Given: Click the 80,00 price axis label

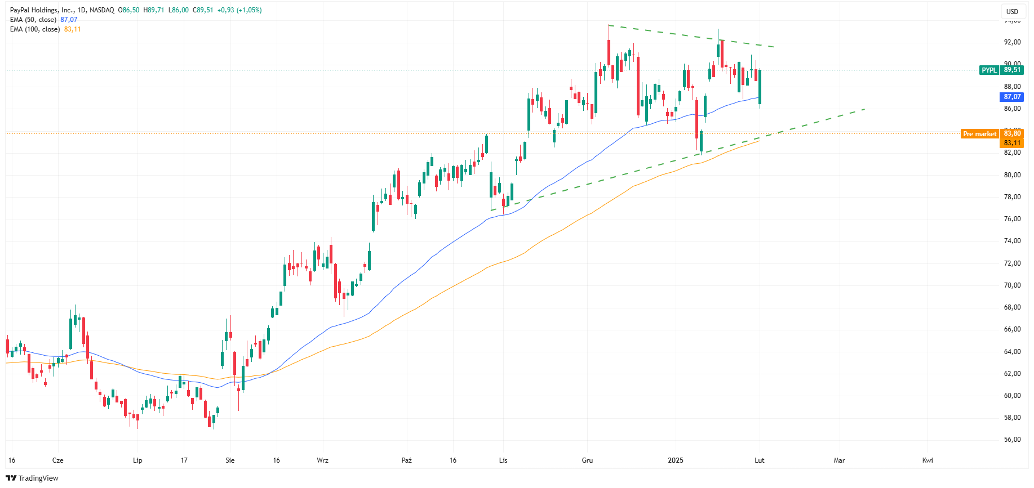Looking at the screenshot, I should 1012,175.
